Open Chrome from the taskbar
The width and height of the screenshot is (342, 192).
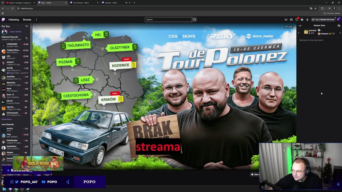pos(16,189)
